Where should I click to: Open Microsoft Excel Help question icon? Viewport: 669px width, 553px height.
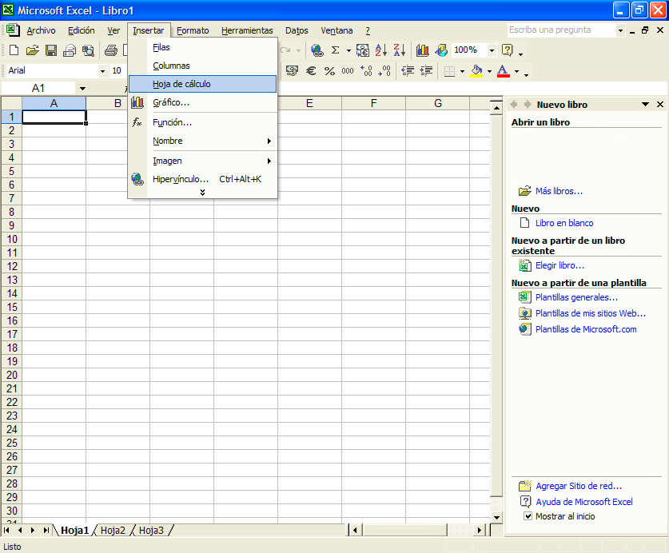point(508,50)
